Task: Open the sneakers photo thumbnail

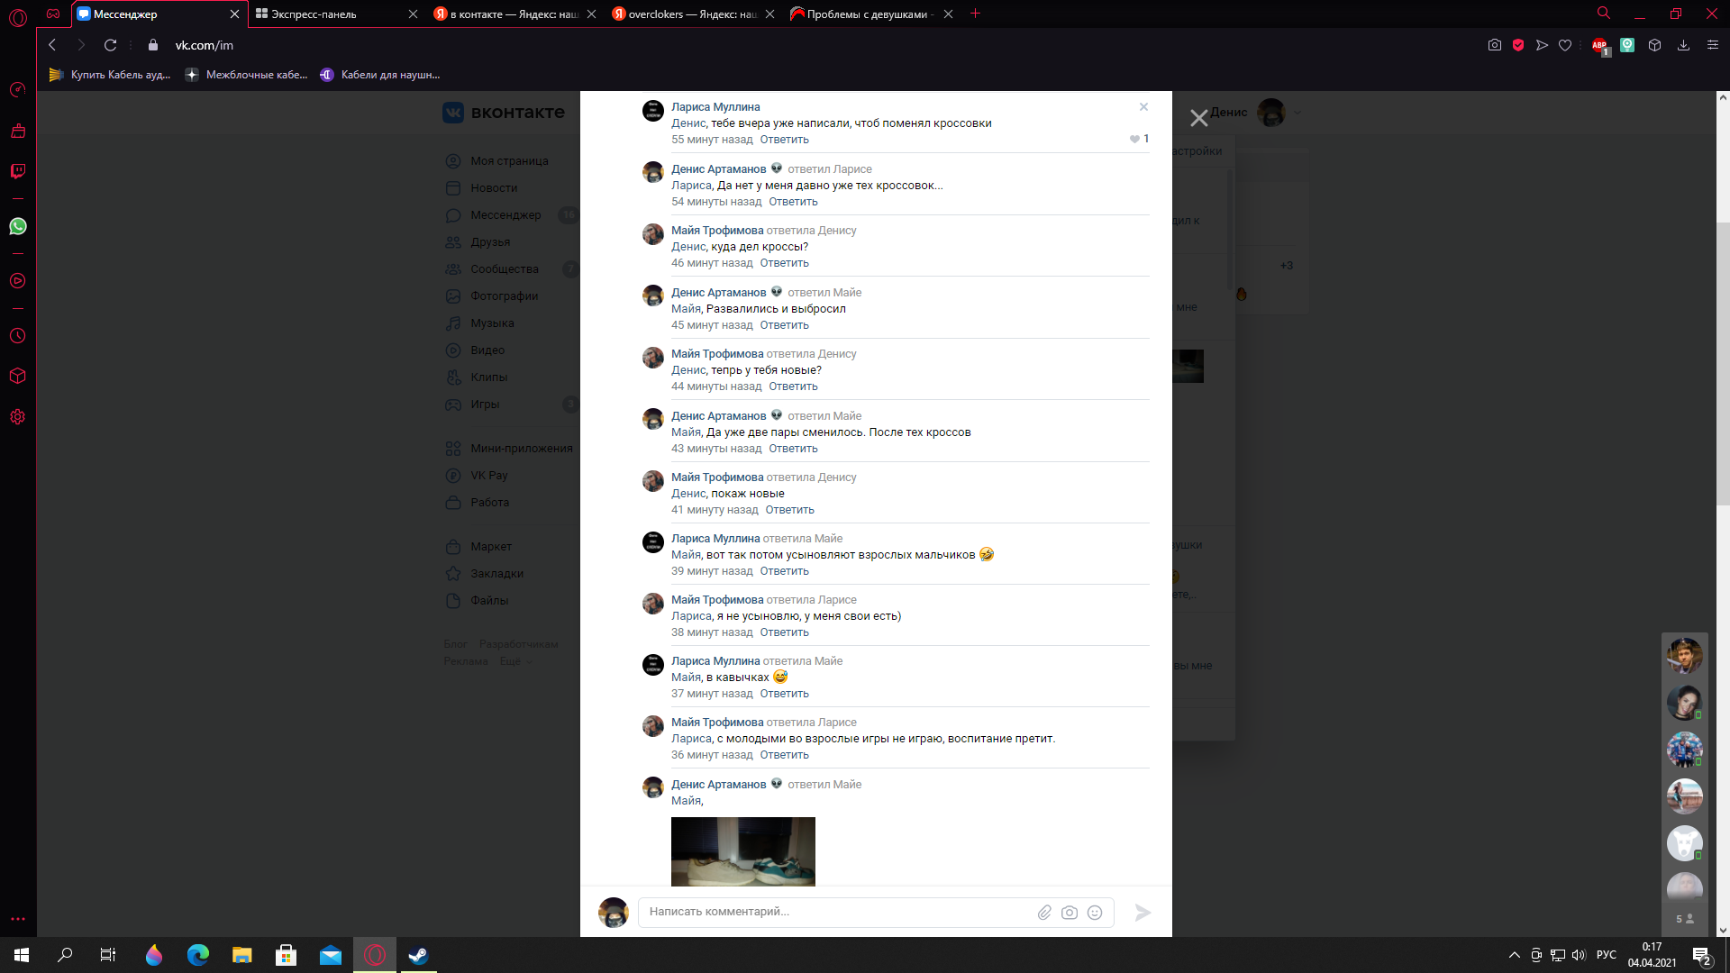Action: pyautogui.click(x=742, y=850)
